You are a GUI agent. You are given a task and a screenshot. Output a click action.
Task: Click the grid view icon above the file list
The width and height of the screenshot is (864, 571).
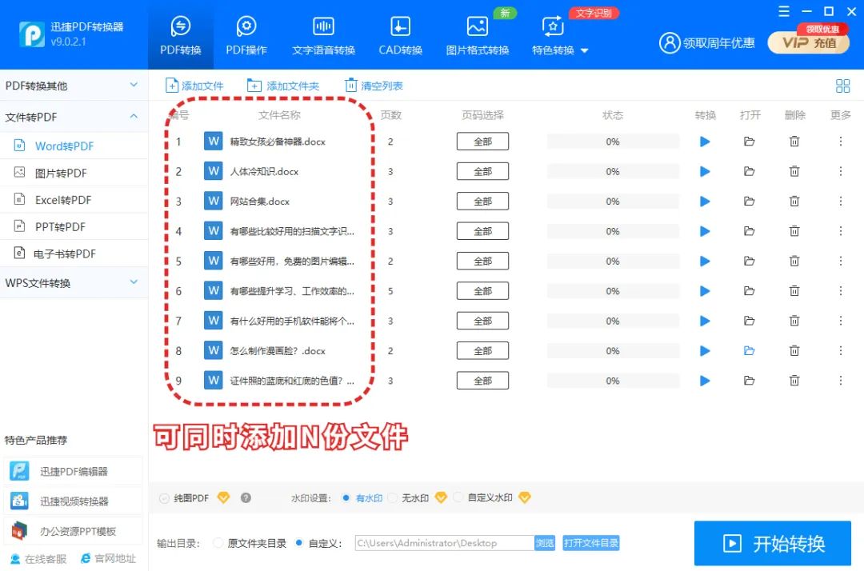(x=842, y=86)
